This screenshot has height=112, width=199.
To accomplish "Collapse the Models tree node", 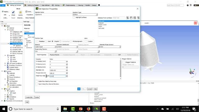I will tap(5, 30).
